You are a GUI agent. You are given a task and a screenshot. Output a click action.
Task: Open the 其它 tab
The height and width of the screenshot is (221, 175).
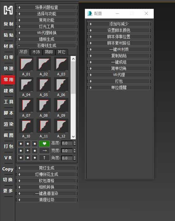pos(62,52)
